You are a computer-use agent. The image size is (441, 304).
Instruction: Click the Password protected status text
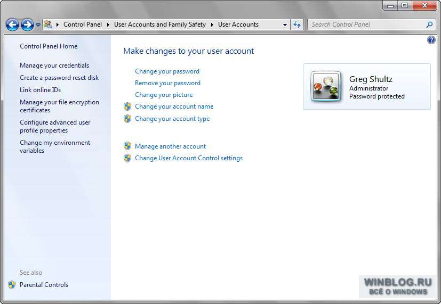pos(377,96)
